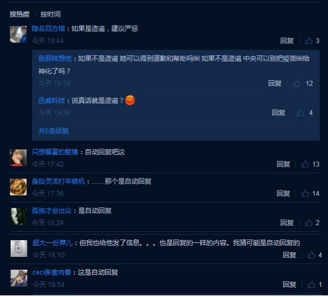The image size is (328, 297).
Task: Open 迅威科技's profile link
Action: pyautogui.click(x=52, y=101)
